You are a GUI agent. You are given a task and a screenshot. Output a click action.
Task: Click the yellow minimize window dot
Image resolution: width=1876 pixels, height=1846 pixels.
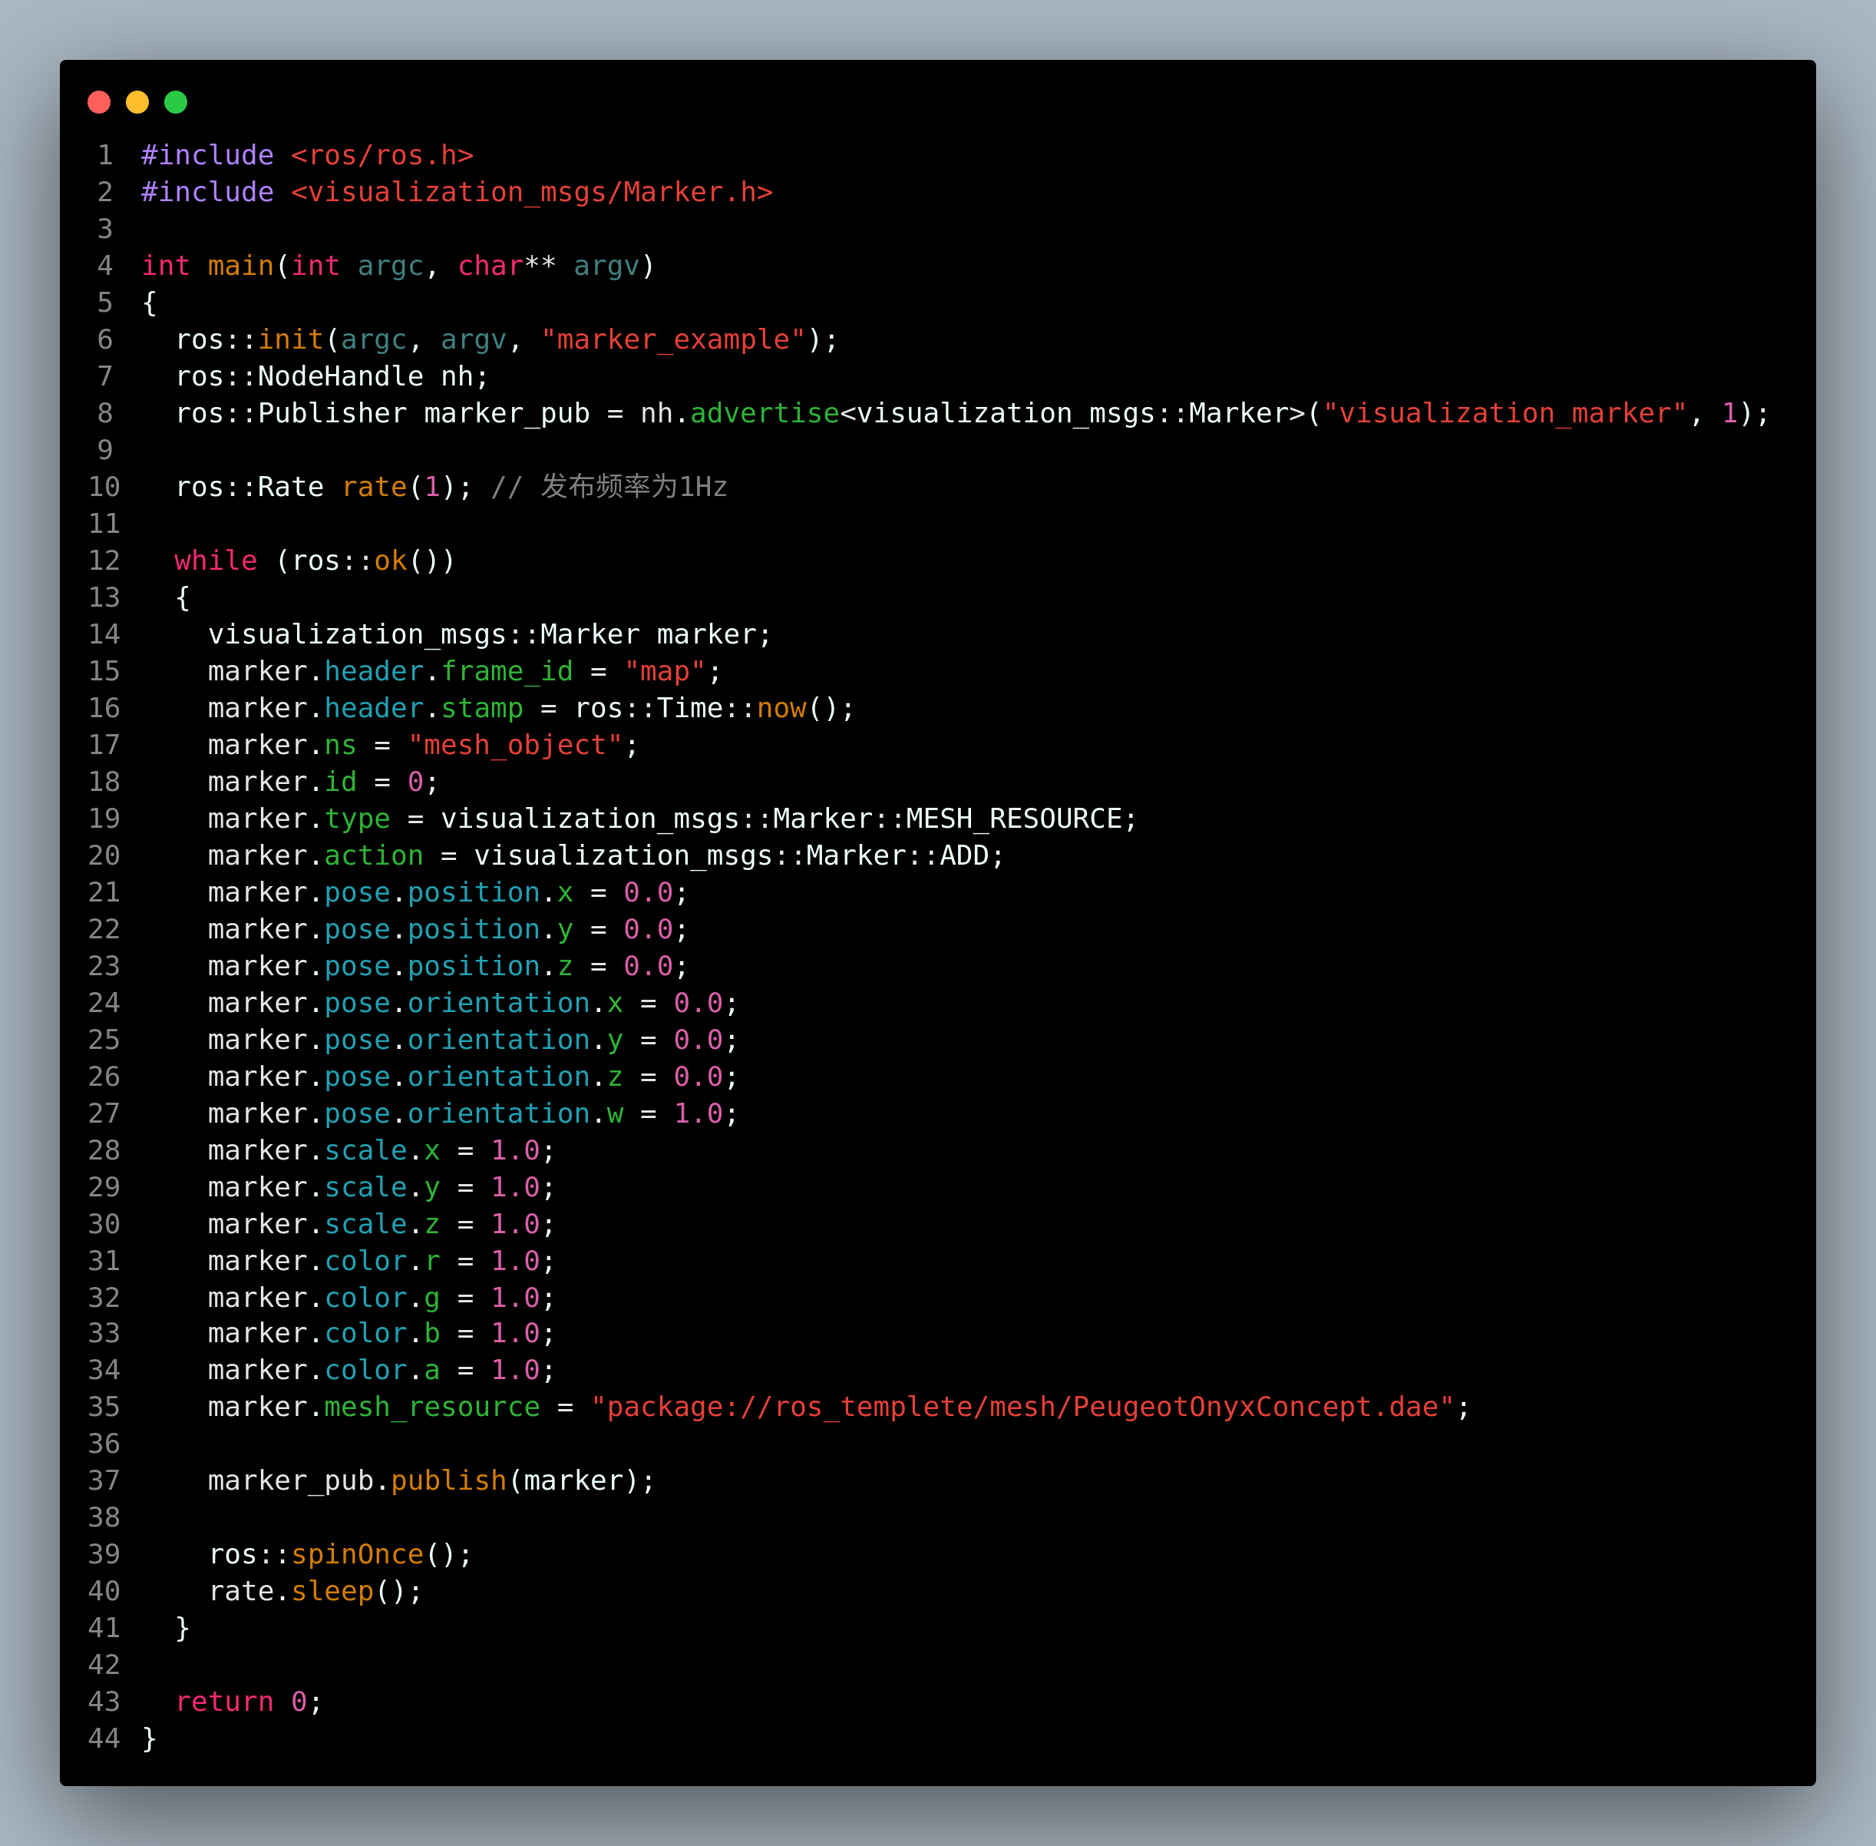click(137, 102)
